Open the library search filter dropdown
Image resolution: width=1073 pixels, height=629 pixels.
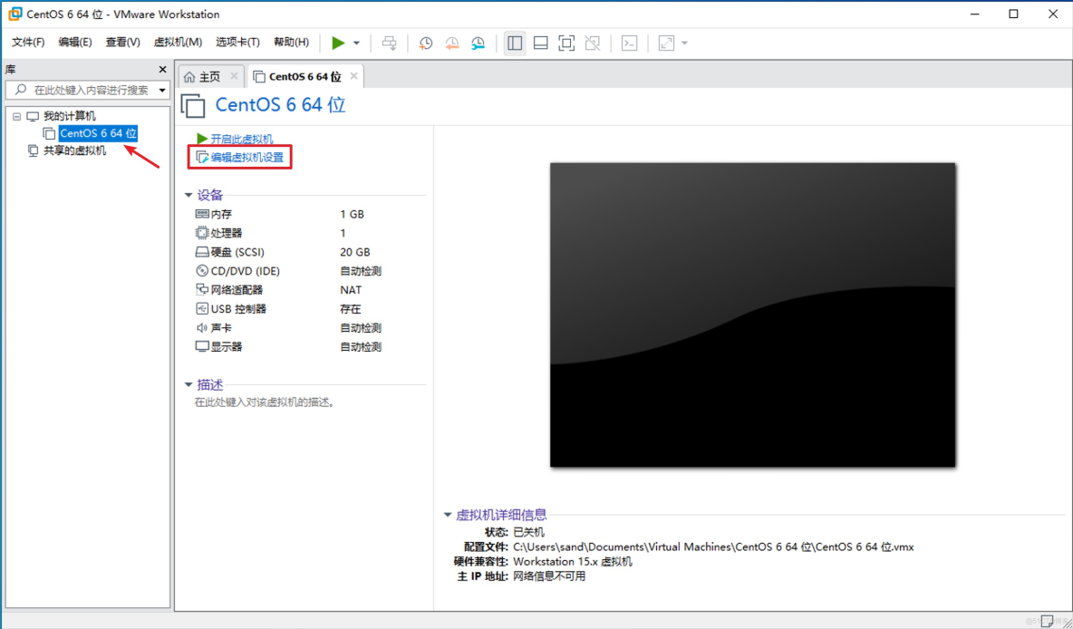coord(162,91)
